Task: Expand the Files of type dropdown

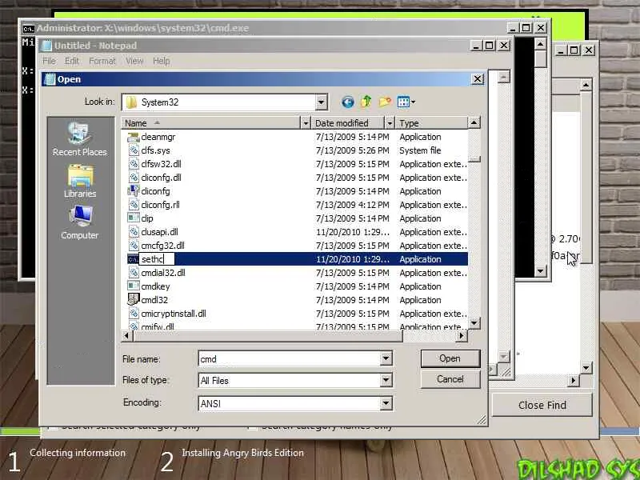Action: [x=386, y=381]
